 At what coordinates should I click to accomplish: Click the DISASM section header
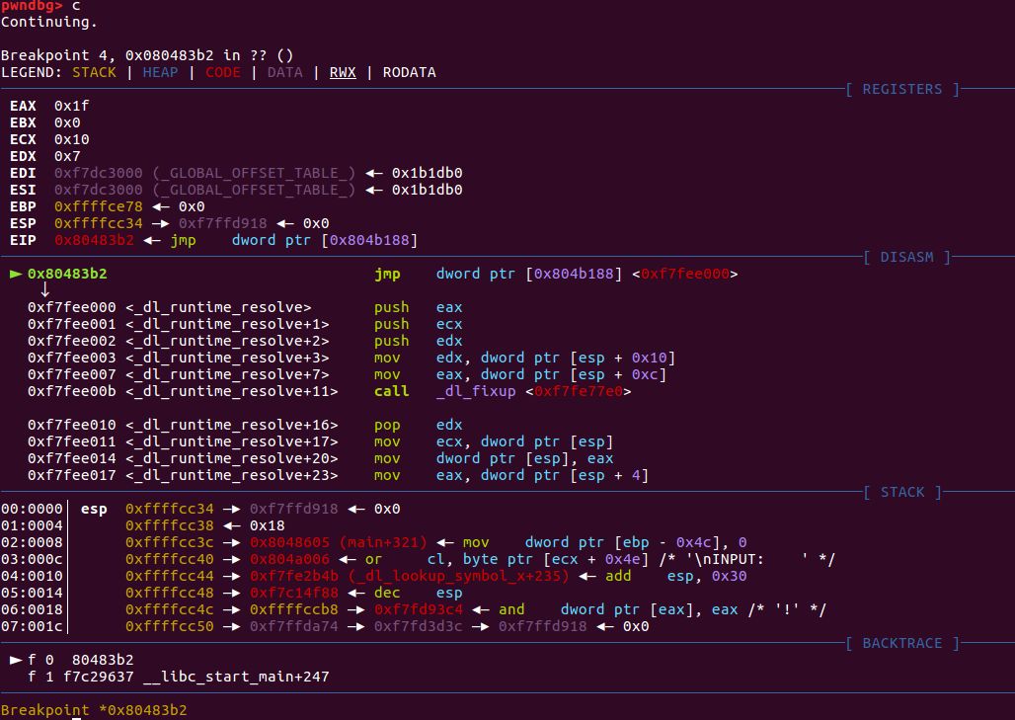click(906, 257)
